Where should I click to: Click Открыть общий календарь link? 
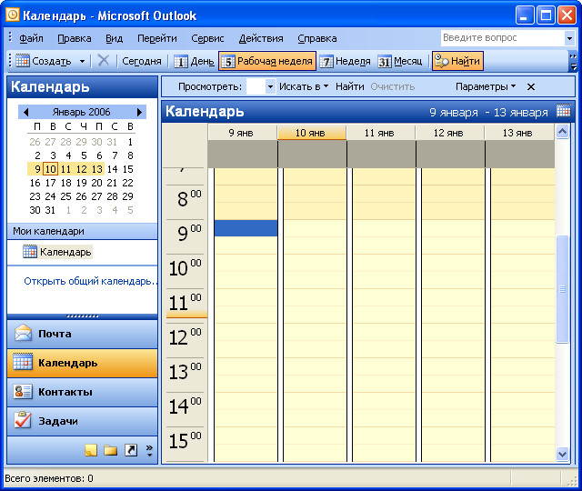[90, 281]
